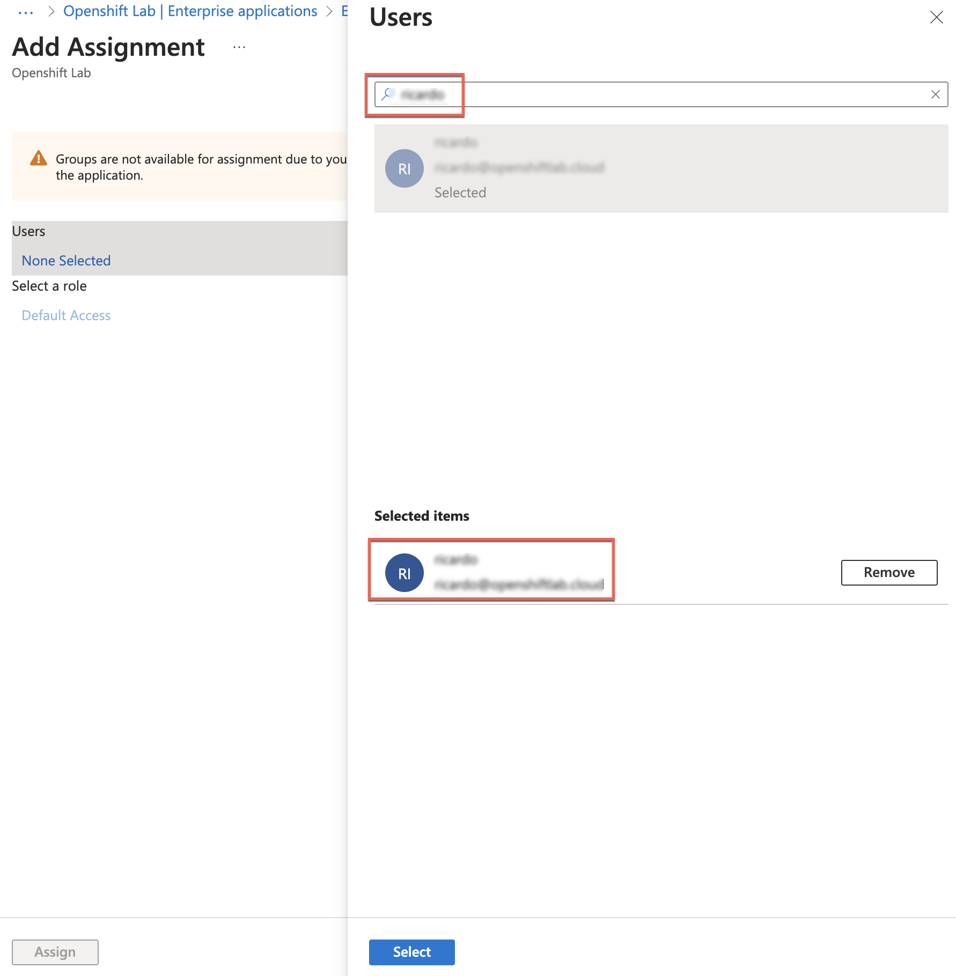Click ricardo's avatar under Selected items
Viewport: 956px width, 976px height.
click(x=404, y=572)
